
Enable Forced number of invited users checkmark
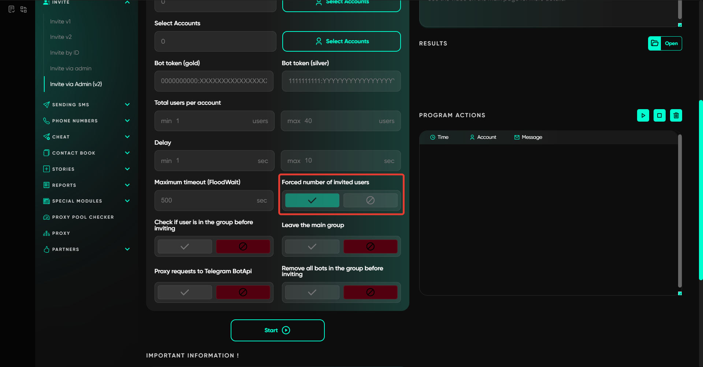[x=312, y=200]
